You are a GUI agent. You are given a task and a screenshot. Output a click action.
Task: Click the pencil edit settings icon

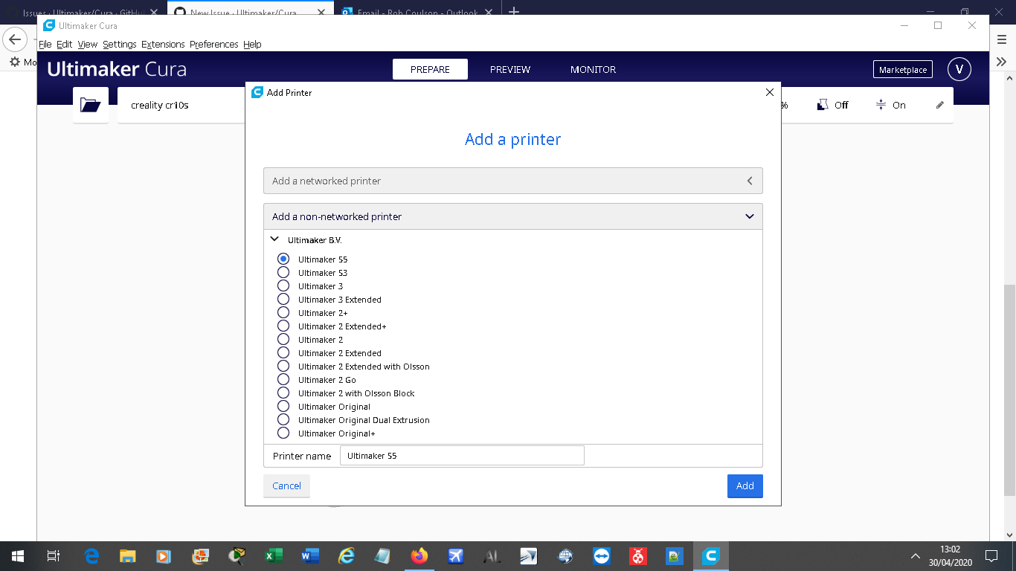point(939,105)
